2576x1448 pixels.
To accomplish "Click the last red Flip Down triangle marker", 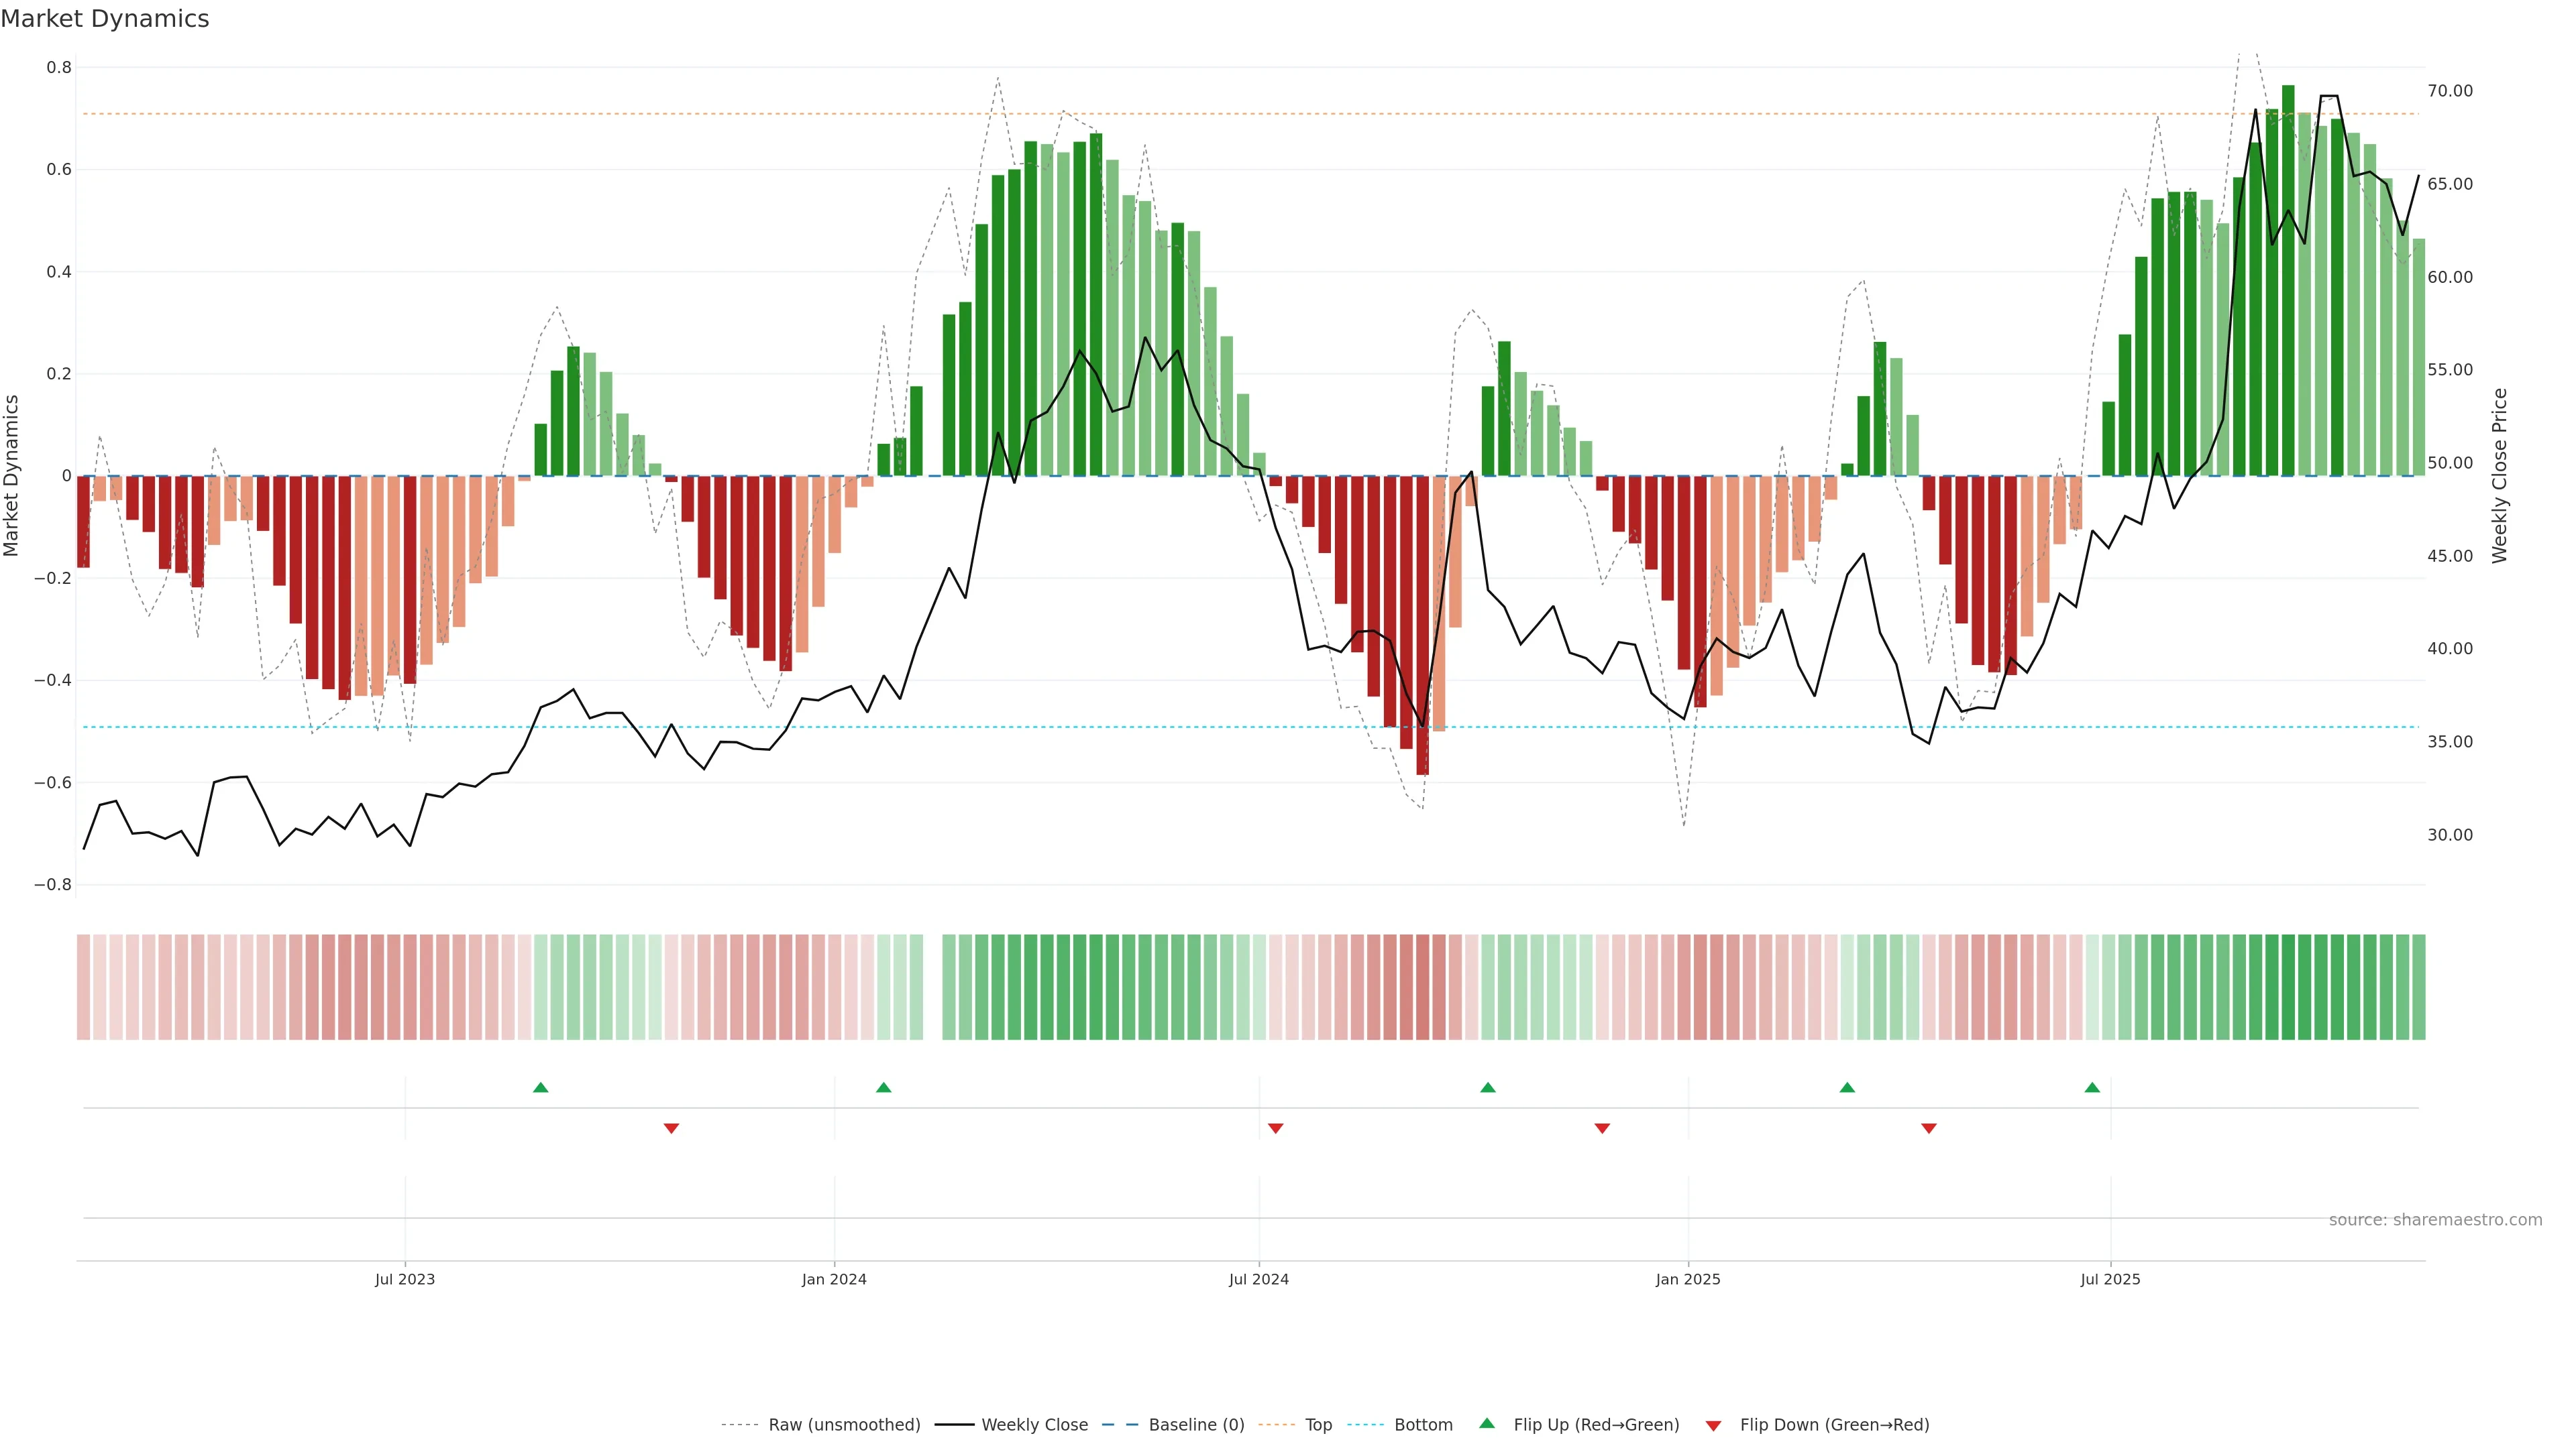I will (1929, 1128).
